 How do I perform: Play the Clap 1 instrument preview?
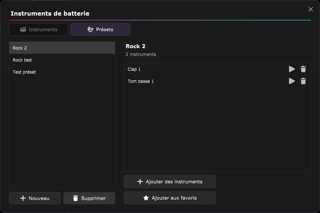(292, 69)
